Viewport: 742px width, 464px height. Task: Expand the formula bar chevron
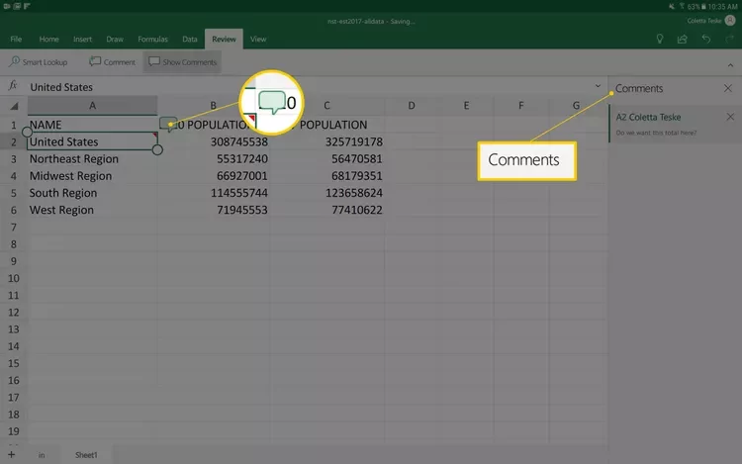pos(598,86)
